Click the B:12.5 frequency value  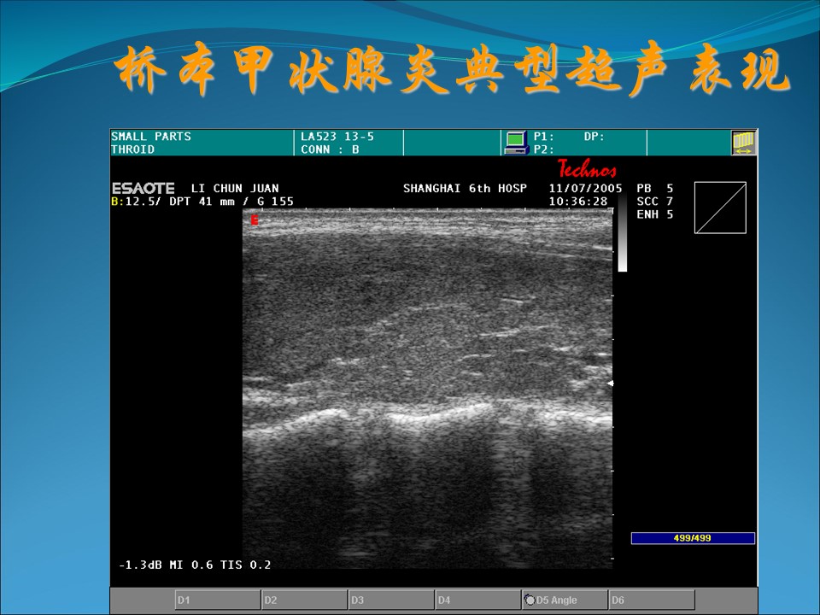(x=135, y=202)
